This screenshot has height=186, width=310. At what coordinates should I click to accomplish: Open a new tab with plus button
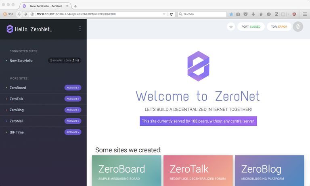75,6
